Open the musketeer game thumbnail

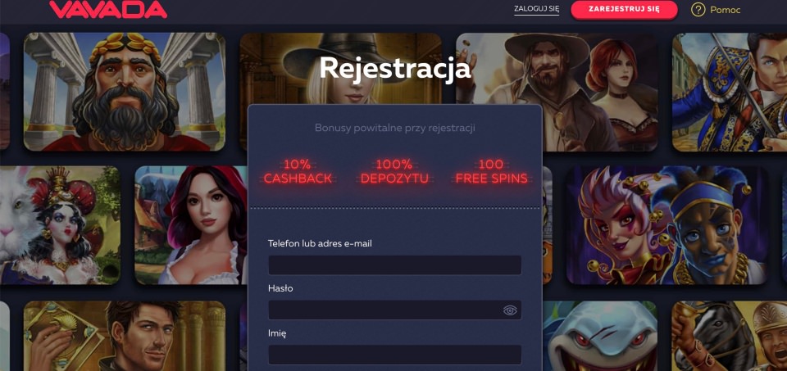tap(730, 93)
